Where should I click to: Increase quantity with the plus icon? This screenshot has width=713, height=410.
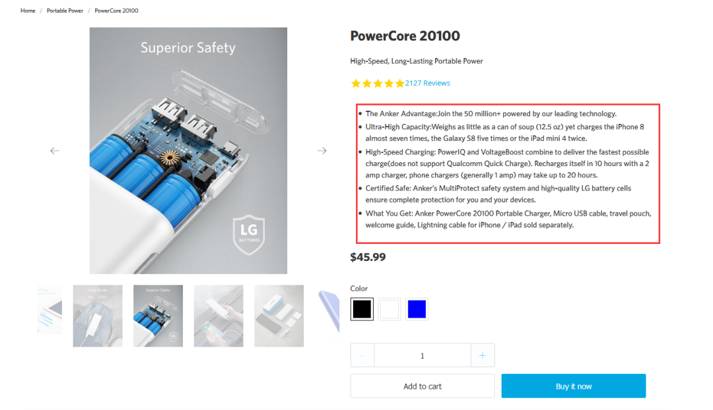483,356
